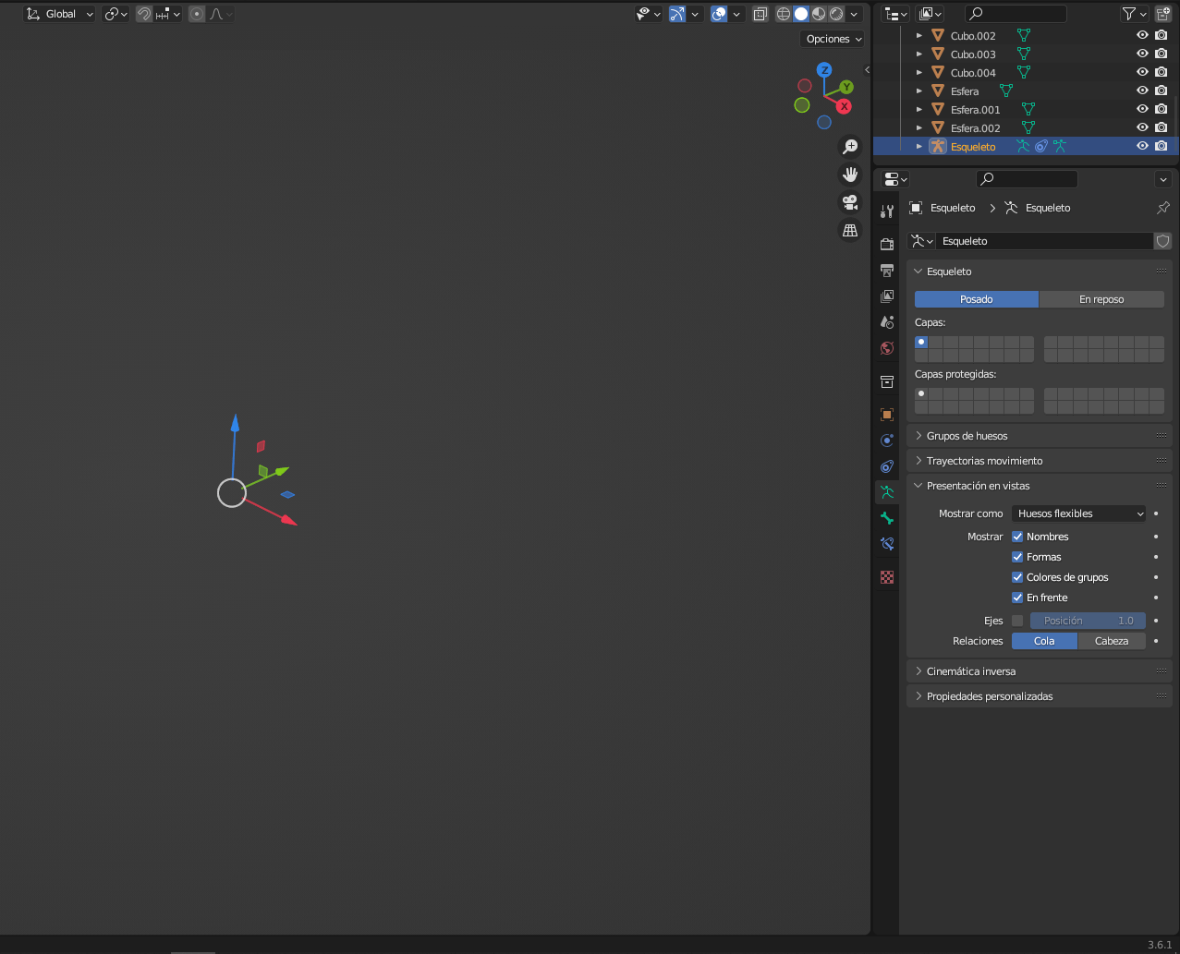Open the Opciones menu in the viewport
Screen dimensions: 1180x954
831,39
